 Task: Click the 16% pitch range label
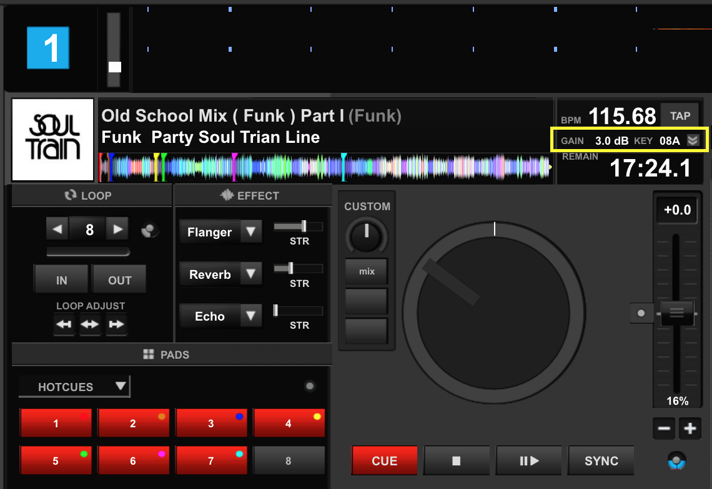(677, 401)
